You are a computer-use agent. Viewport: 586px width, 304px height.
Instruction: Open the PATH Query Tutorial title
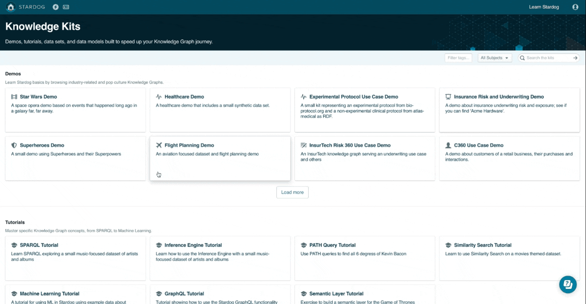[333, 245]
